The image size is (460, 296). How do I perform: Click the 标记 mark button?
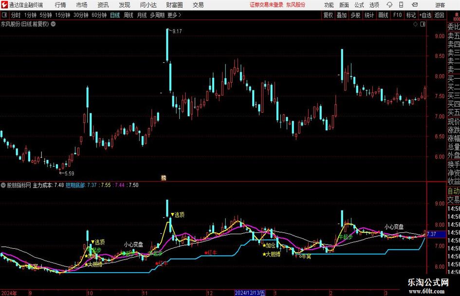coord(411,15)
